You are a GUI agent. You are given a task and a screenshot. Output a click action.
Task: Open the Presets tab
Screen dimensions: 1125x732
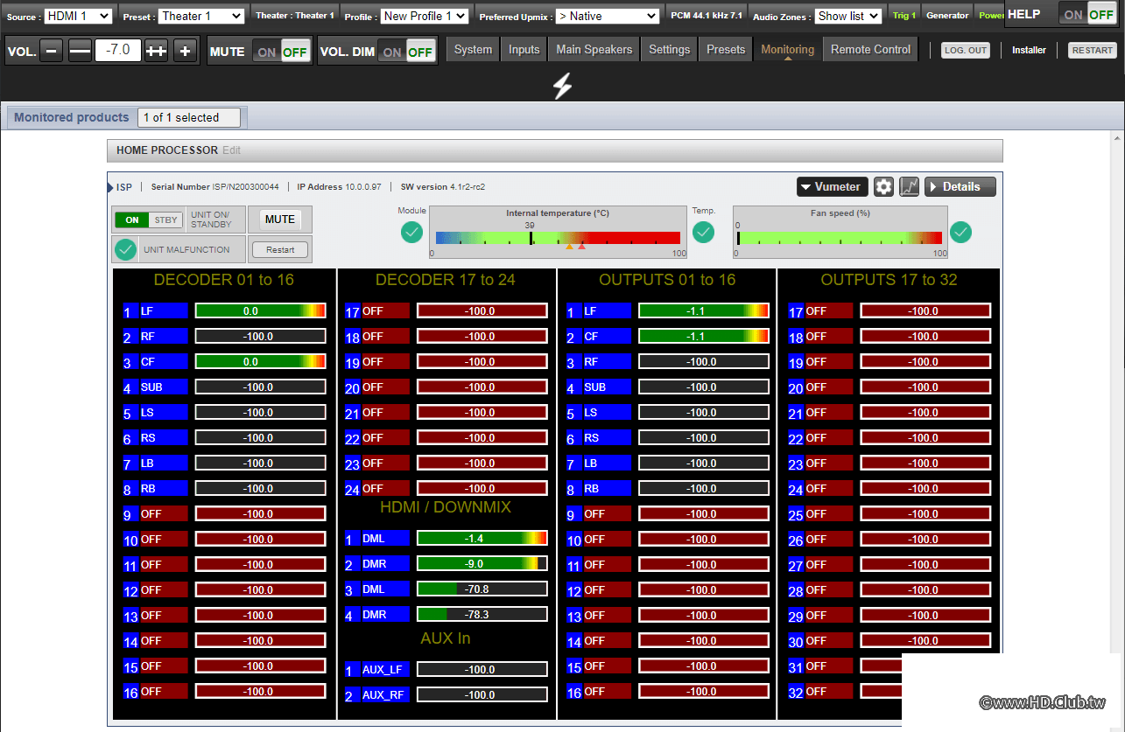tap(726, 50)
